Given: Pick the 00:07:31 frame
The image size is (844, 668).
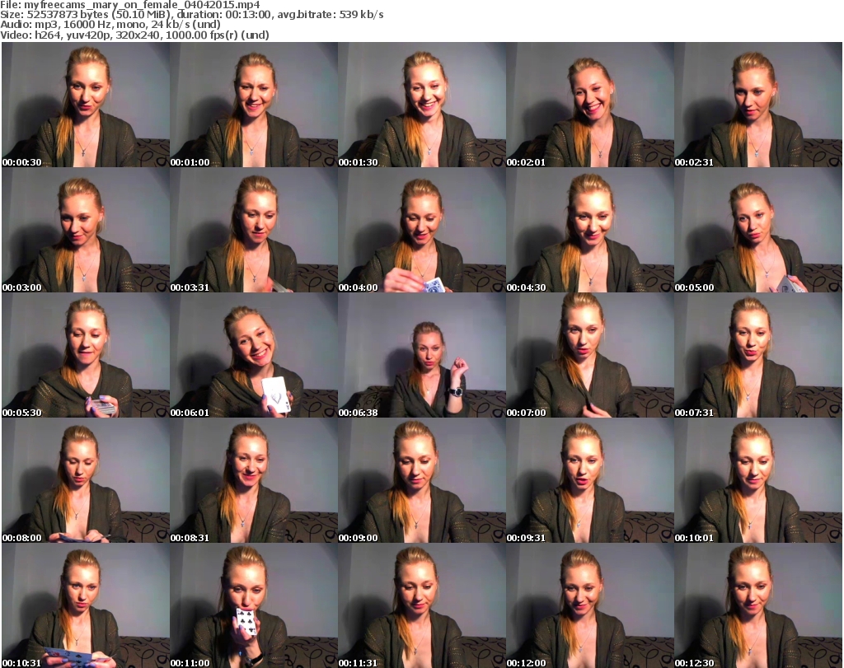Looking at the screenshot, I should click(x=758, y=356).
